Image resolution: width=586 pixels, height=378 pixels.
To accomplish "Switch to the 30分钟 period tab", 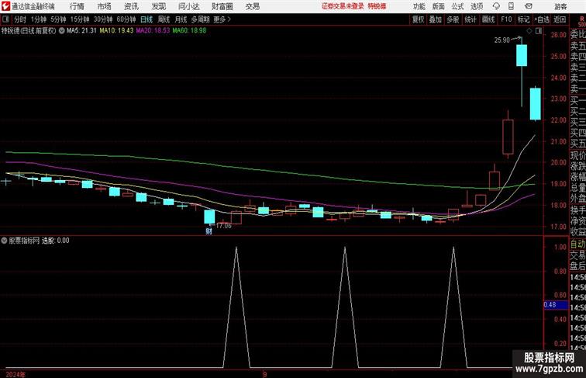I will click(x=103, y=19).
